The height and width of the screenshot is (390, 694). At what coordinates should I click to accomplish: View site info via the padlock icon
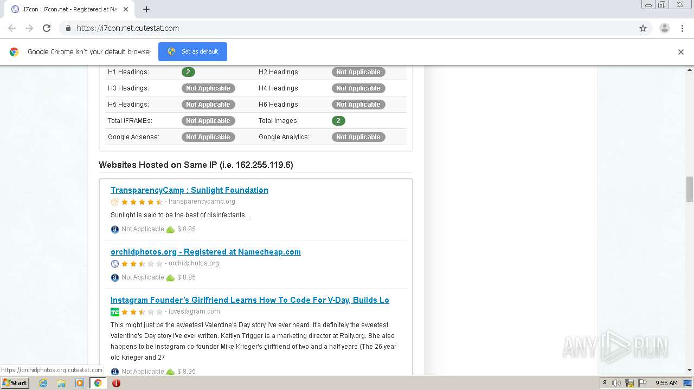tap(68, 28)
